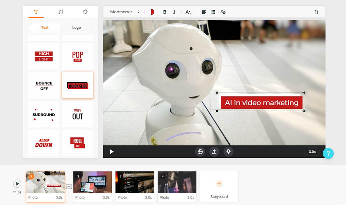
Task: Toggle bold text formatting
Action: tap(165, 12)
